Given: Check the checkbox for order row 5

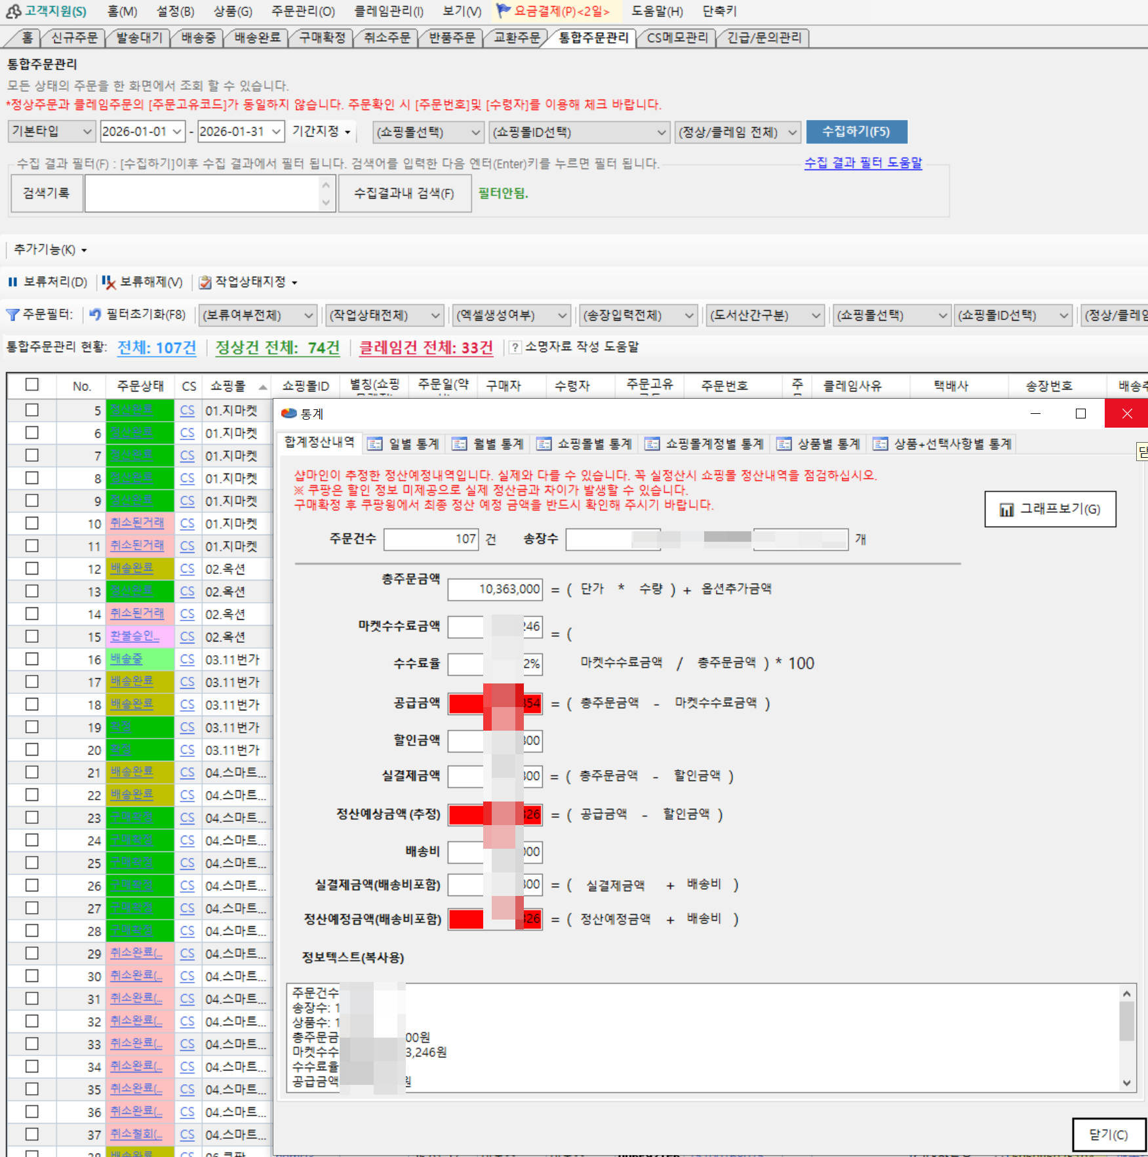Looking at the screenshot, I should pyautogui.click(x=31, y=410).
